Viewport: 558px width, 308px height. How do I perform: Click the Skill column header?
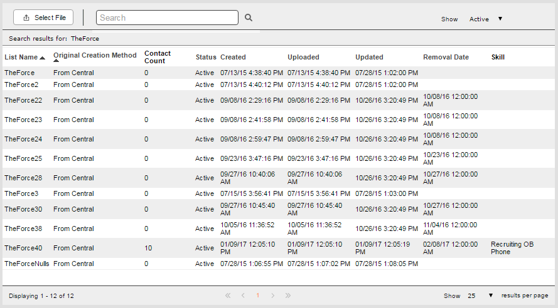click(x=498, y=57)
